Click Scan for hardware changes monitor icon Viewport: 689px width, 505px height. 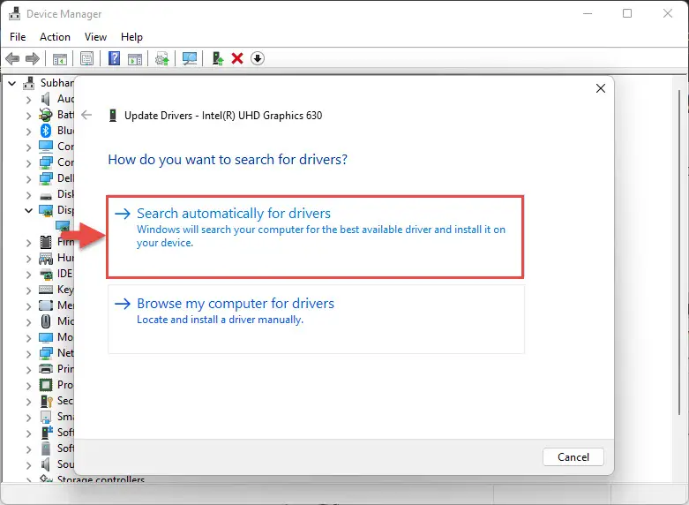tap(189, 58)
